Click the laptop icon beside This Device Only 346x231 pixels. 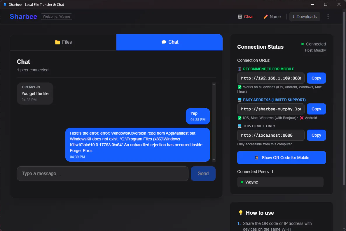240,126
